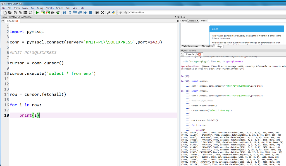Open the Debug menu

(40, 8)
